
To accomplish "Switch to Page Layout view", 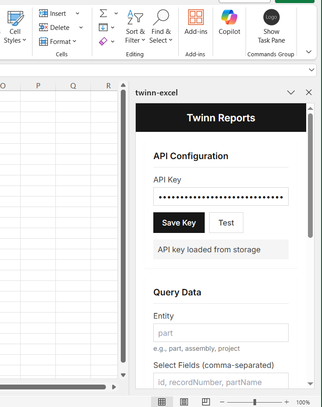I will tap(184, 402).
